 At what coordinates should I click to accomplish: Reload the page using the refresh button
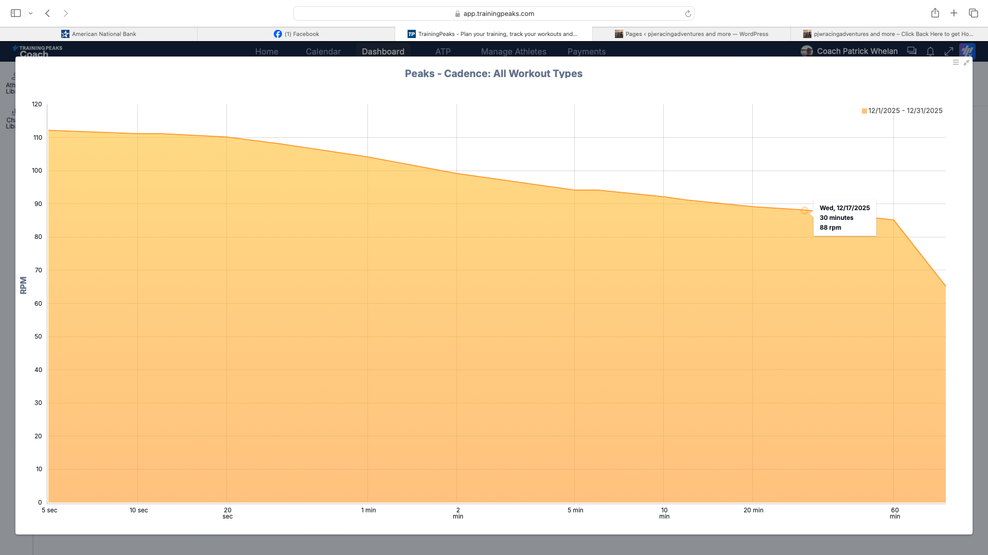tap(688, 14)
